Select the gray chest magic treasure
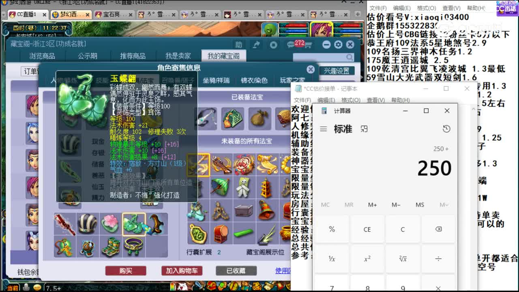Screen dimensions: 519x292 [x=244, y=210]
